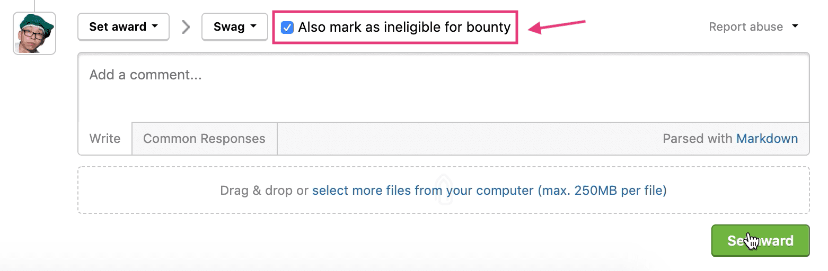Click the user avatar thumbnail

34,34
